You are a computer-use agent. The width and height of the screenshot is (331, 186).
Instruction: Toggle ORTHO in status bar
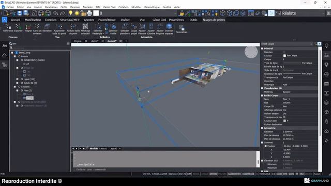coord(213,174)
